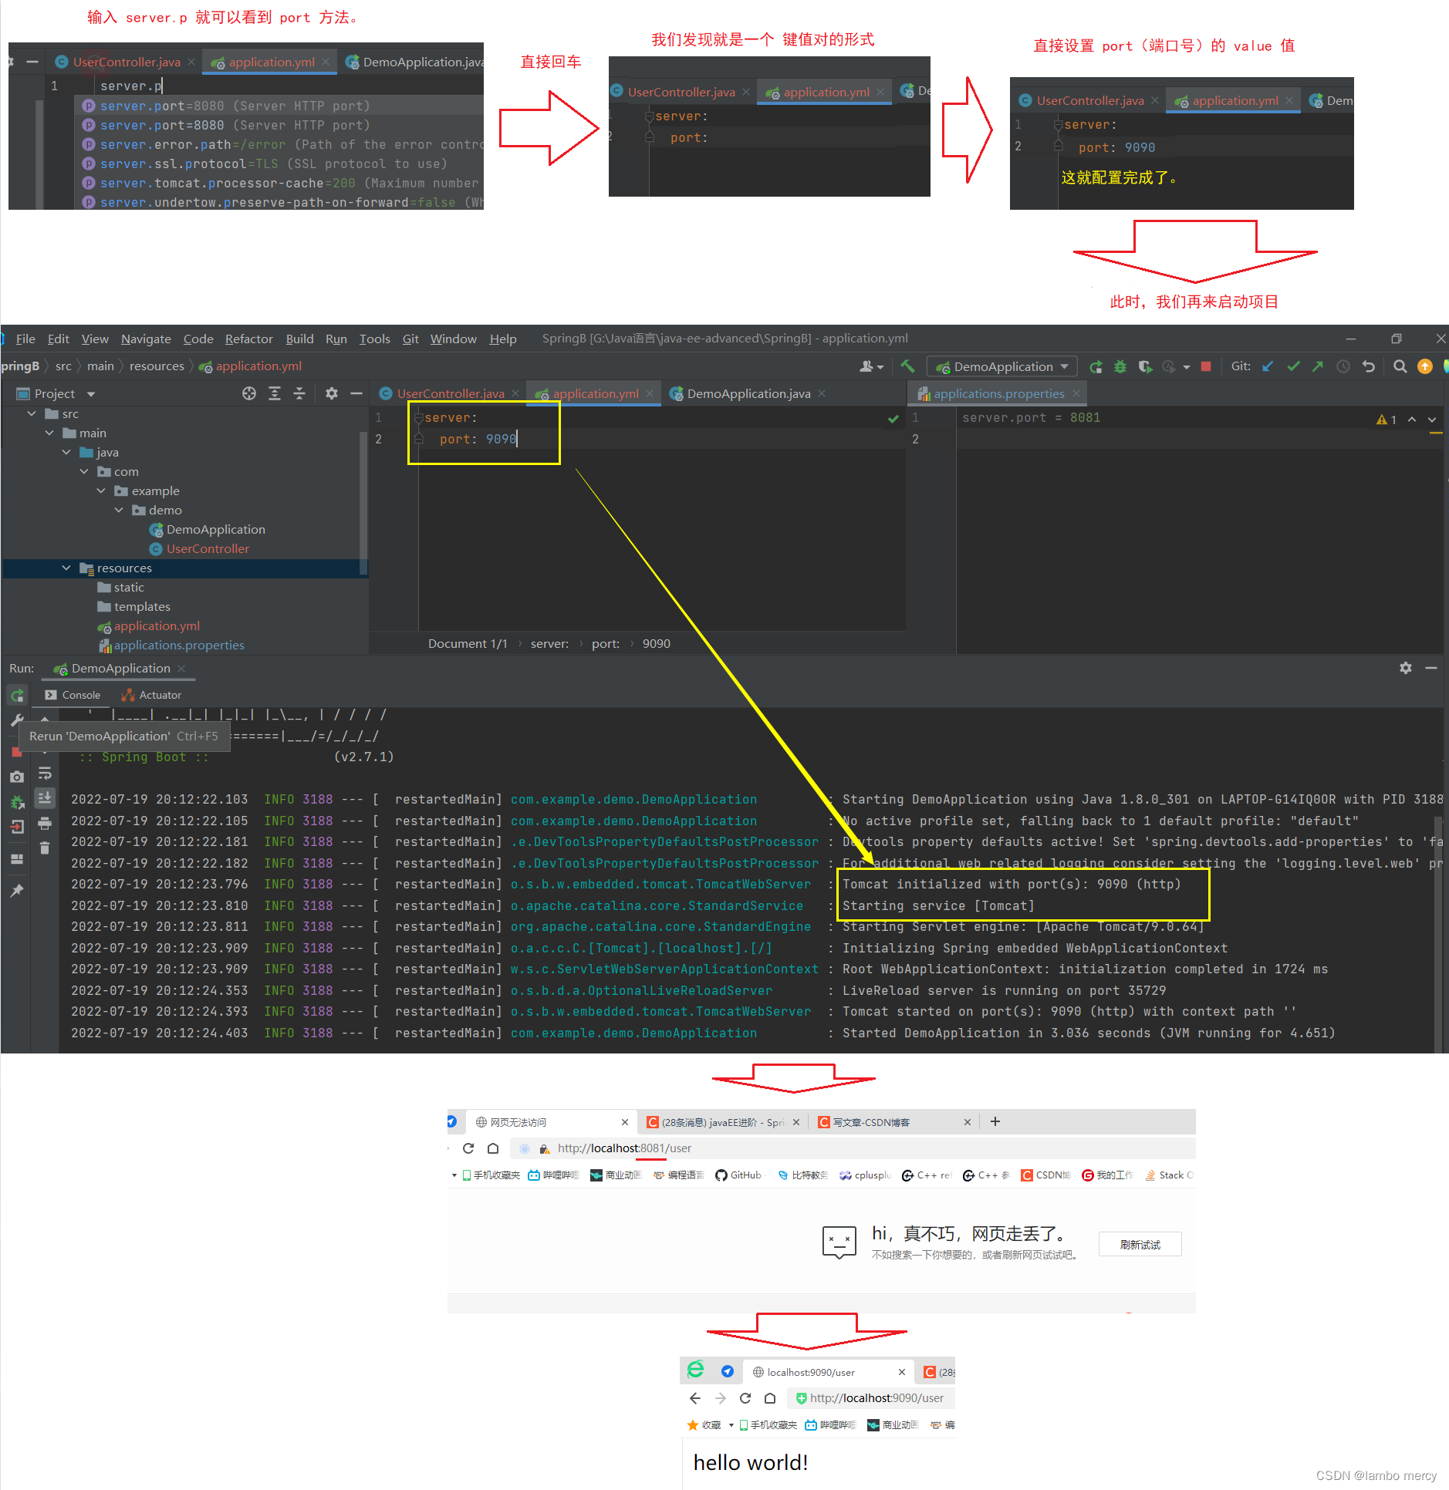Screen dimensions: 1449x1490
Task: Select the static folder
Action: tap(129, 588)
